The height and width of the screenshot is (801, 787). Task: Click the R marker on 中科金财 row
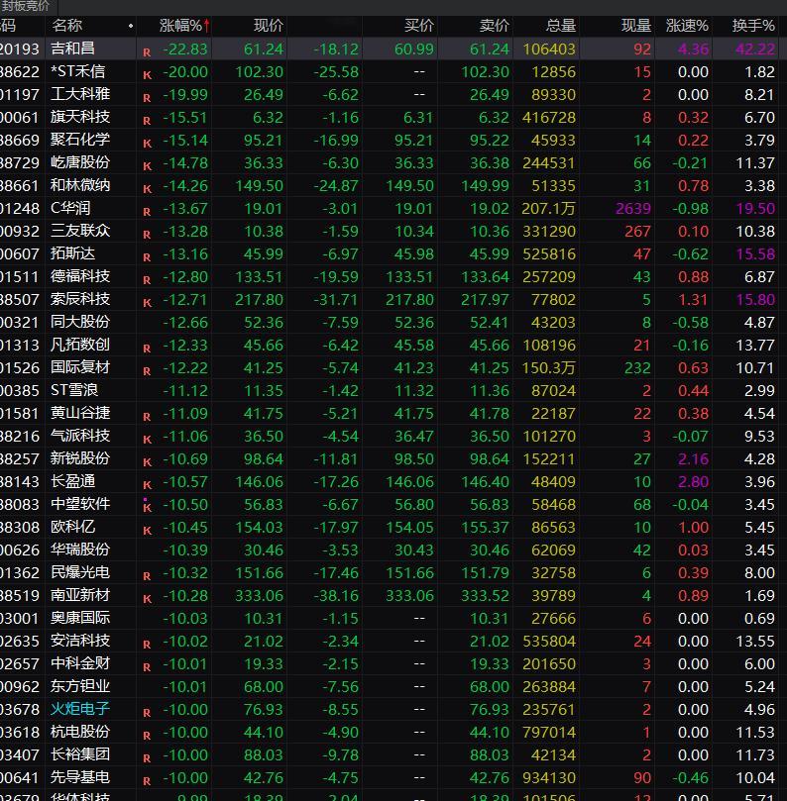[x=147, y=666]
